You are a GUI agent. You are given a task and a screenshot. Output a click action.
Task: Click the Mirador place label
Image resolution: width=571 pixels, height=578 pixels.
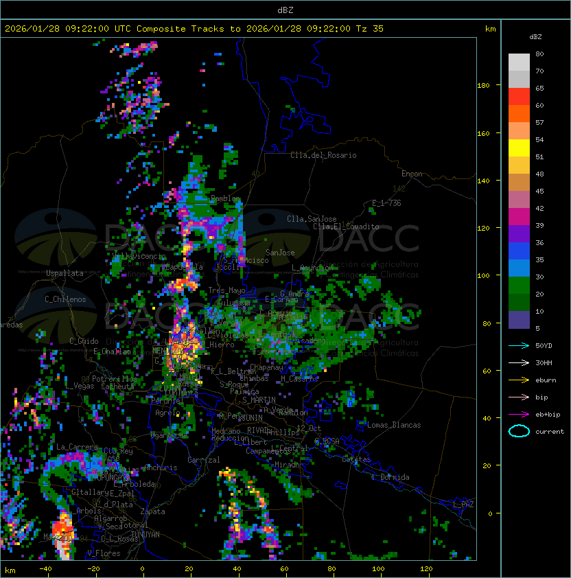pyautogui.click(x=289, y=465)
